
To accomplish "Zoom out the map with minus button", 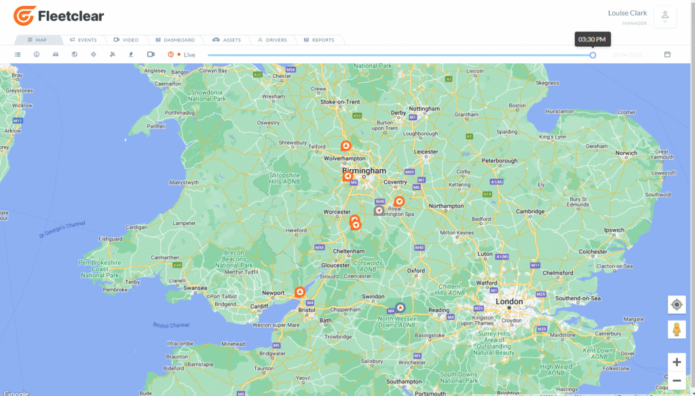I will click(677, 380).
